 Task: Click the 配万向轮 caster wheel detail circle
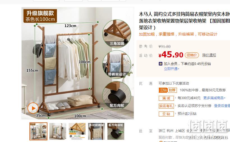(117, 96)
